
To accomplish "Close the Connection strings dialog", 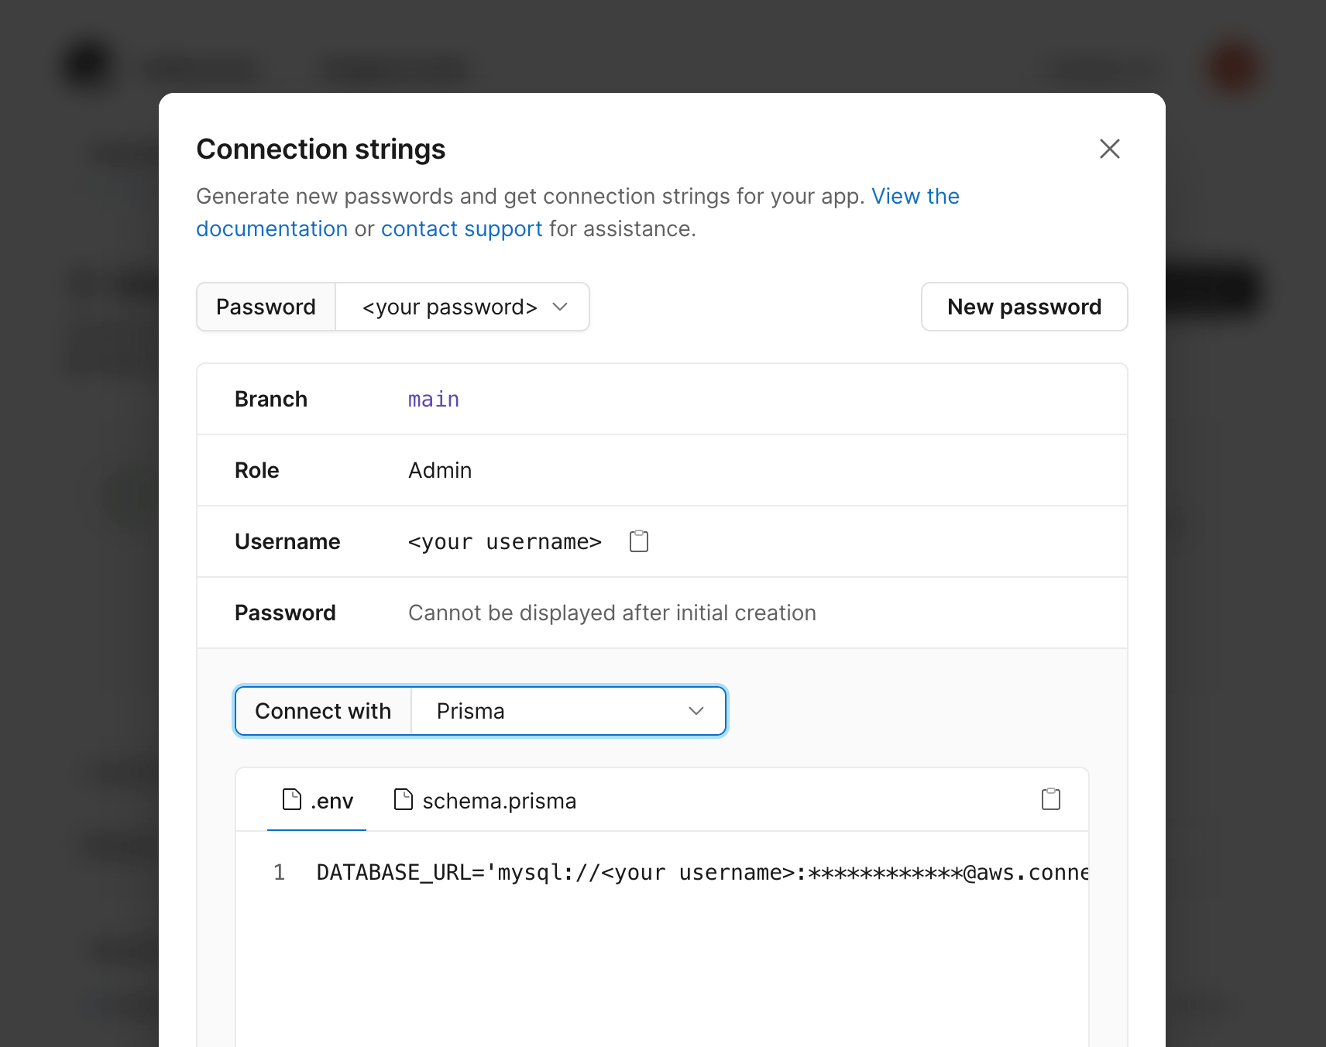I will coord(1109,149).
